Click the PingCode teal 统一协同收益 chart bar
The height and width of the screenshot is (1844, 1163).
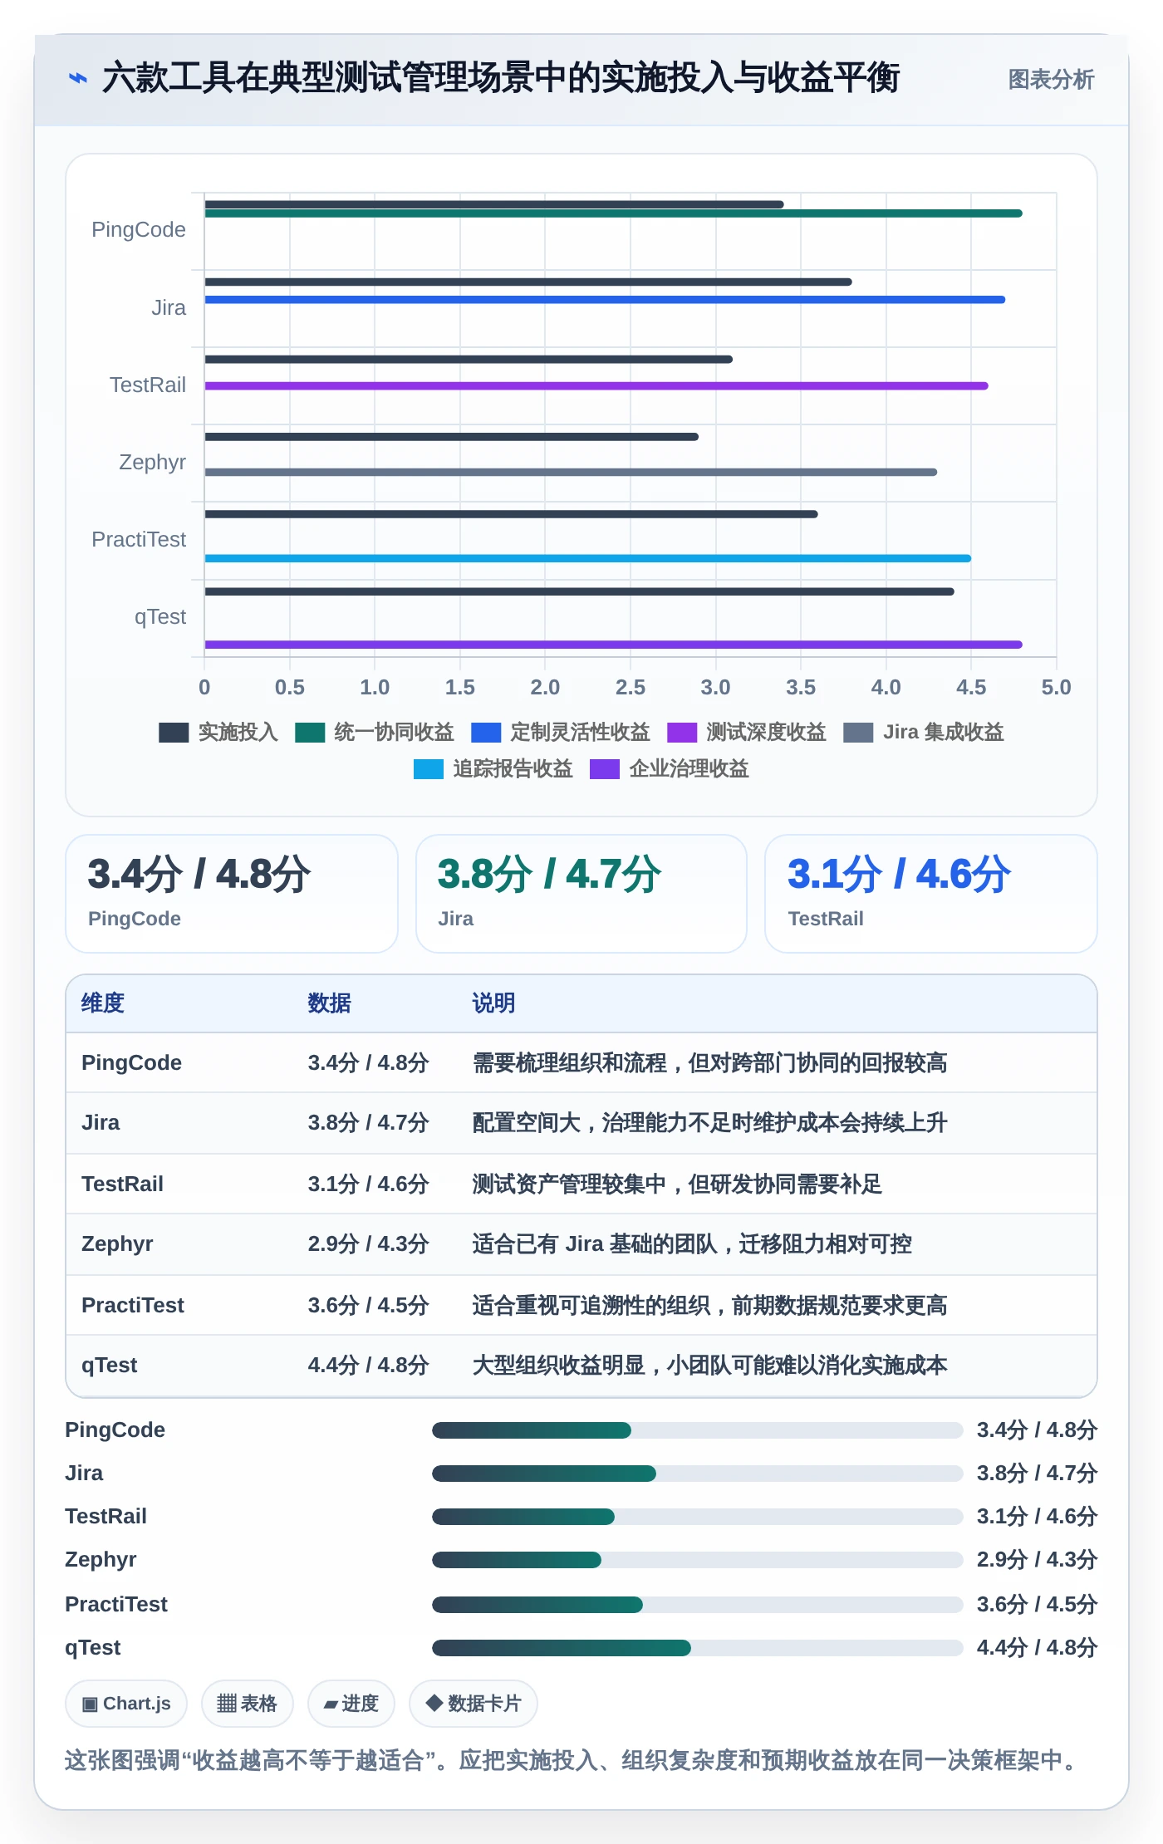pyautogui.click(x=613, y=213)
